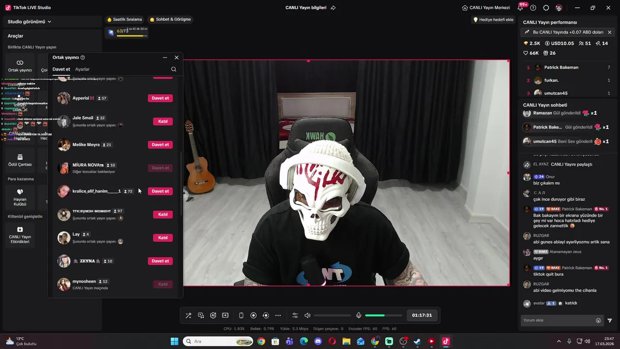Click the Ortak yayıncı help icon
620x349 pixels.
click(x=83, y=57)
